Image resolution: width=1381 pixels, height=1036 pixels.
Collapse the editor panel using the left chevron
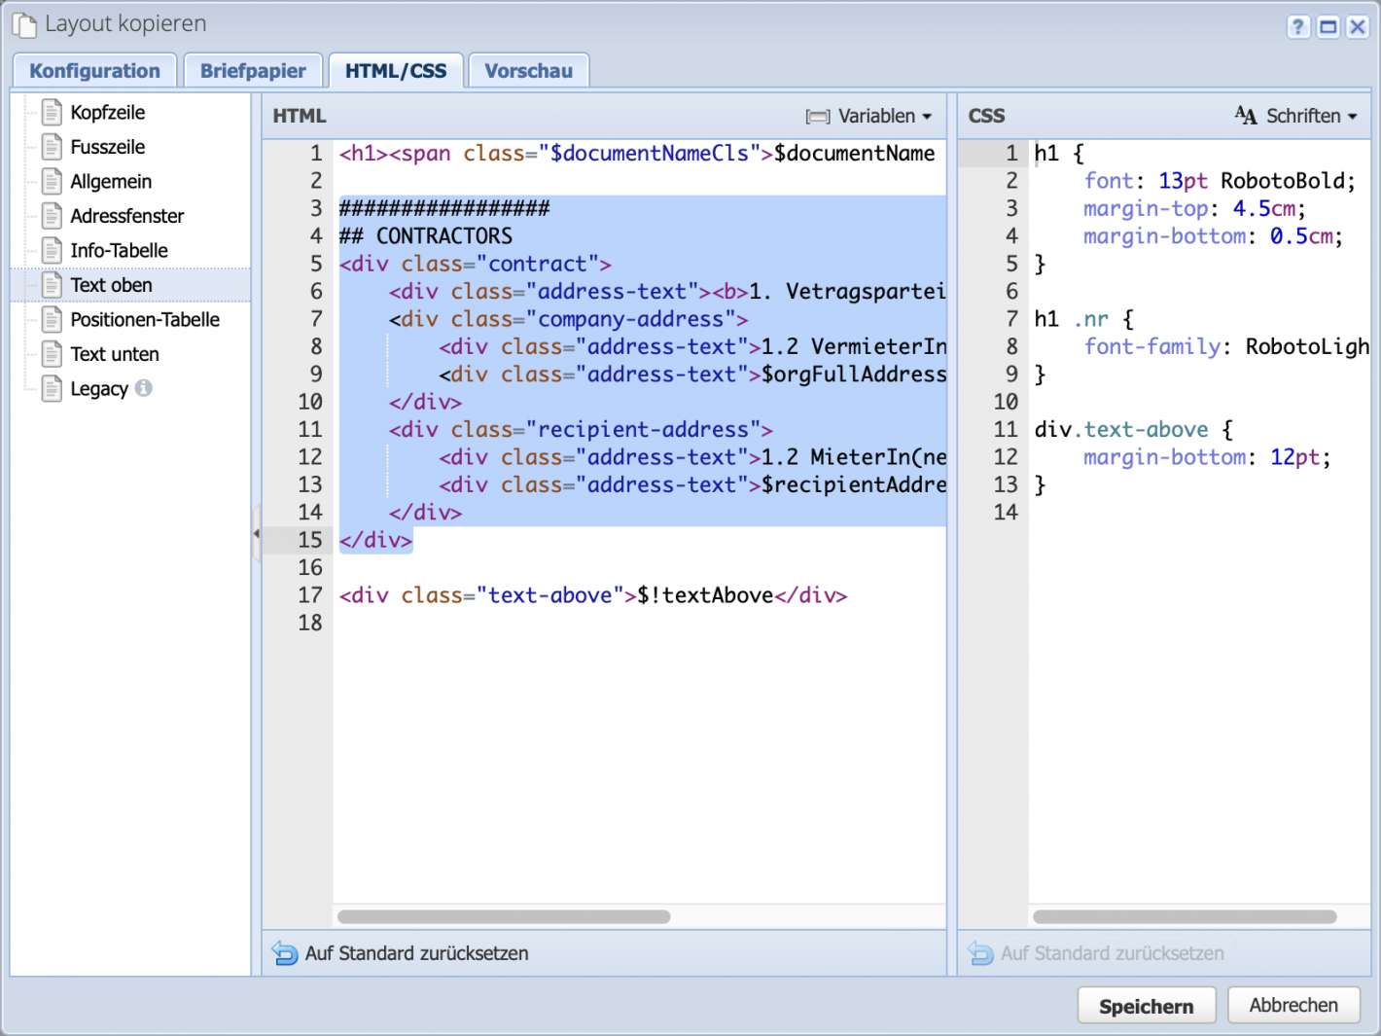coord(257,533)
